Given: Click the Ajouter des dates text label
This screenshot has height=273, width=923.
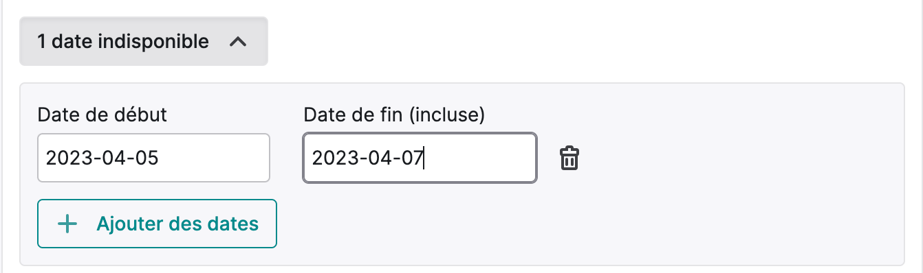Looking at the screenshot, I should click(177, 224).
